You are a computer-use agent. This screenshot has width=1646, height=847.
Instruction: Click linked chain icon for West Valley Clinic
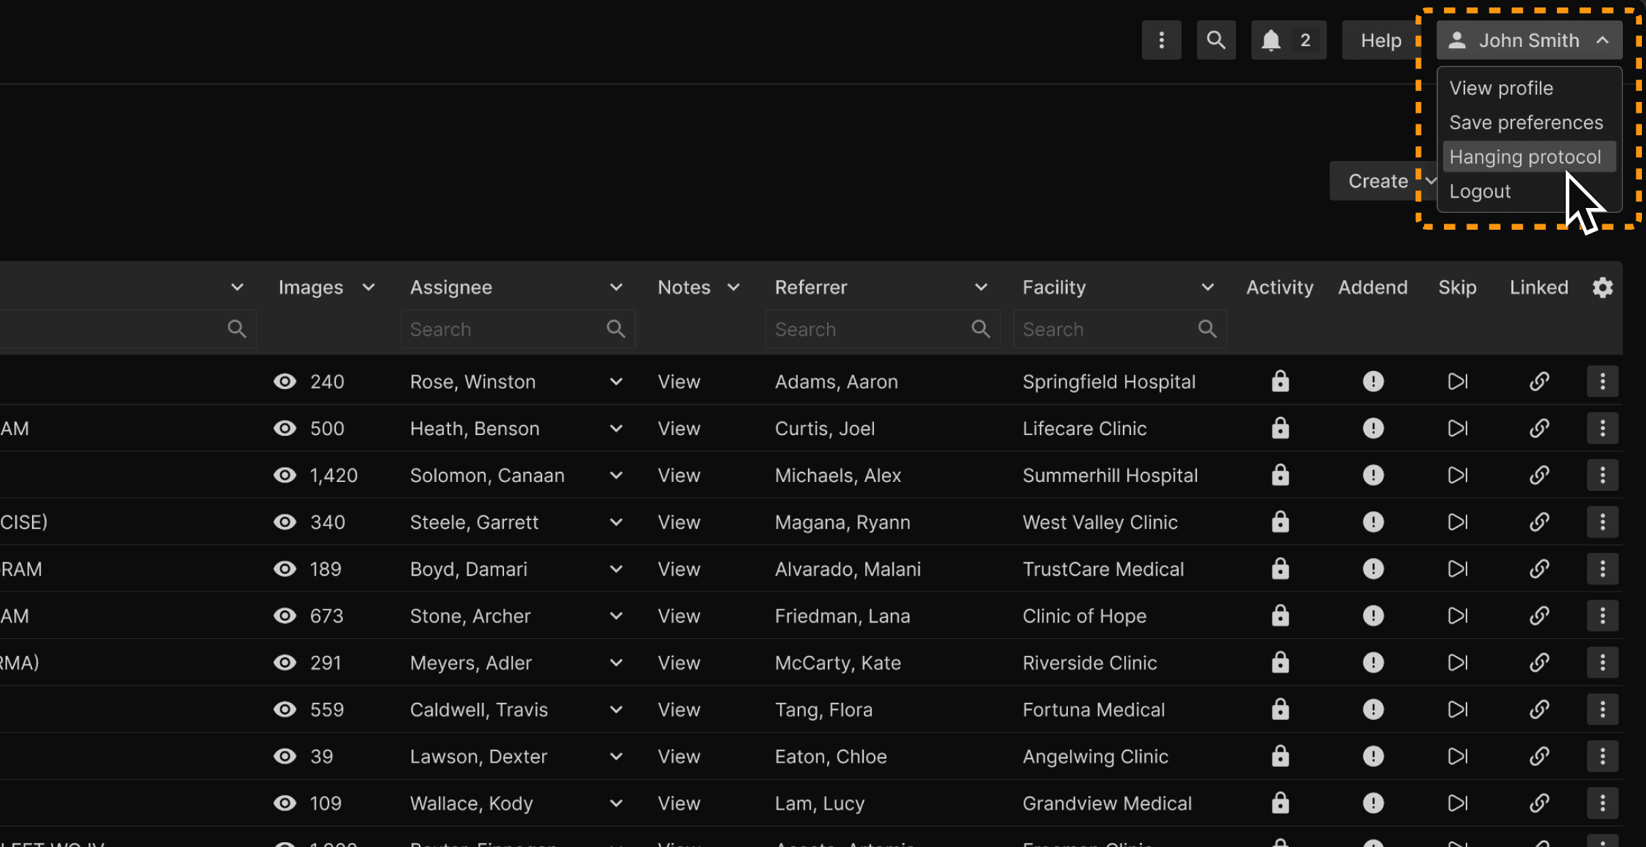(x=1539, y=522)
